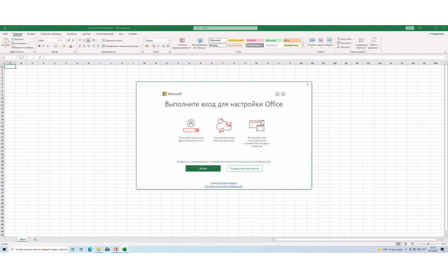Click the Вход sign-in button in title bar
Image resolution: width=448 pixels, height=278 pixels.
(410, 28)
